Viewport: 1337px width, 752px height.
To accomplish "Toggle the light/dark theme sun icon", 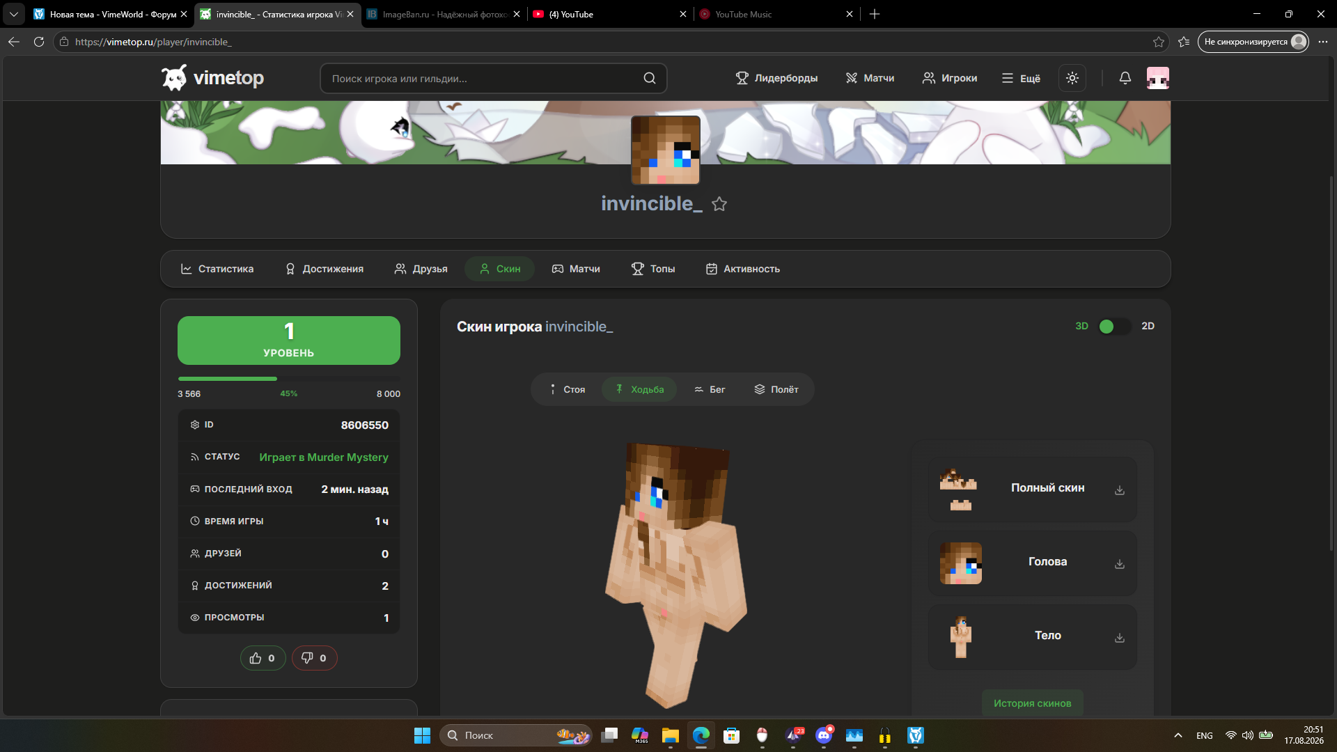I will 1072,78.
